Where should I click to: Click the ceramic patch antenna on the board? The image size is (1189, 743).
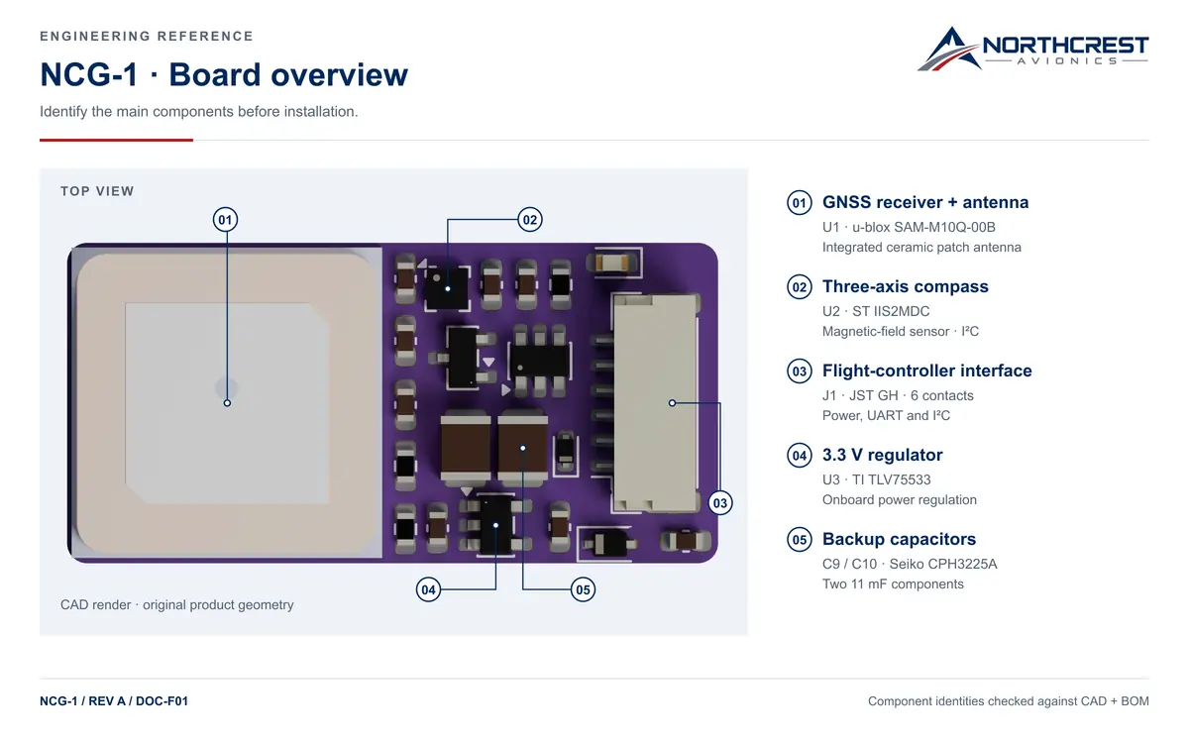(x=227, y=402)
